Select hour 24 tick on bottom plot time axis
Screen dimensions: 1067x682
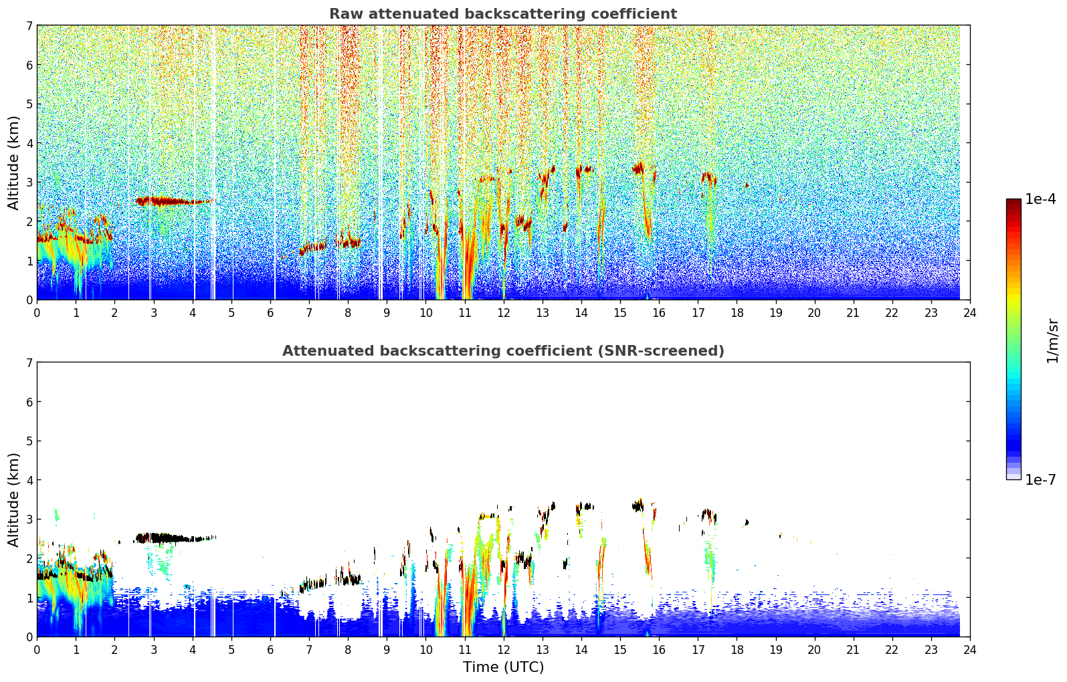(x=969, y=649)
